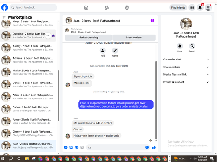Open the Maria conversation

coord(28,72)
